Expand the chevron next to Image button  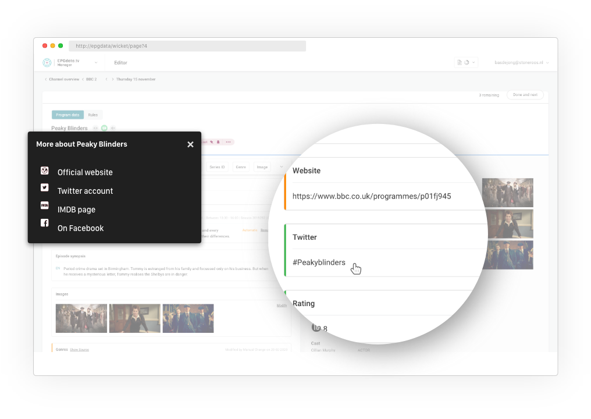[281, 166]
